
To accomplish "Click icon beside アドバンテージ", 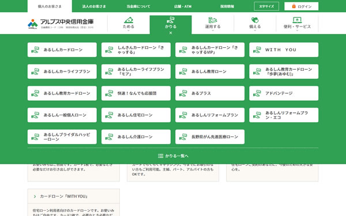I will [257, 93].
